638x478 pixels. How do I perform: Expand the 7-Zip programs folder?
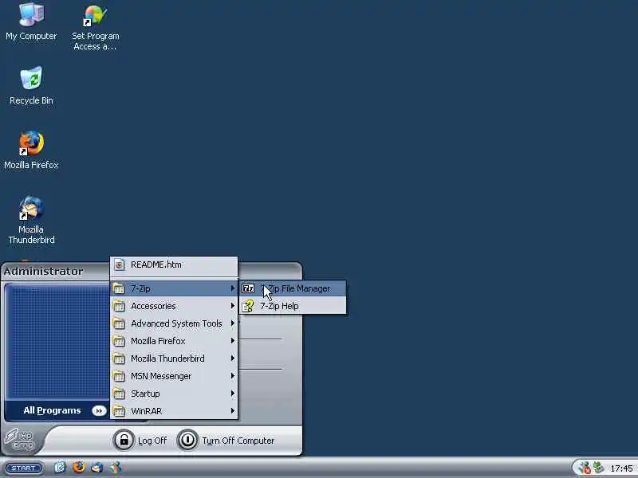point(174,288)
